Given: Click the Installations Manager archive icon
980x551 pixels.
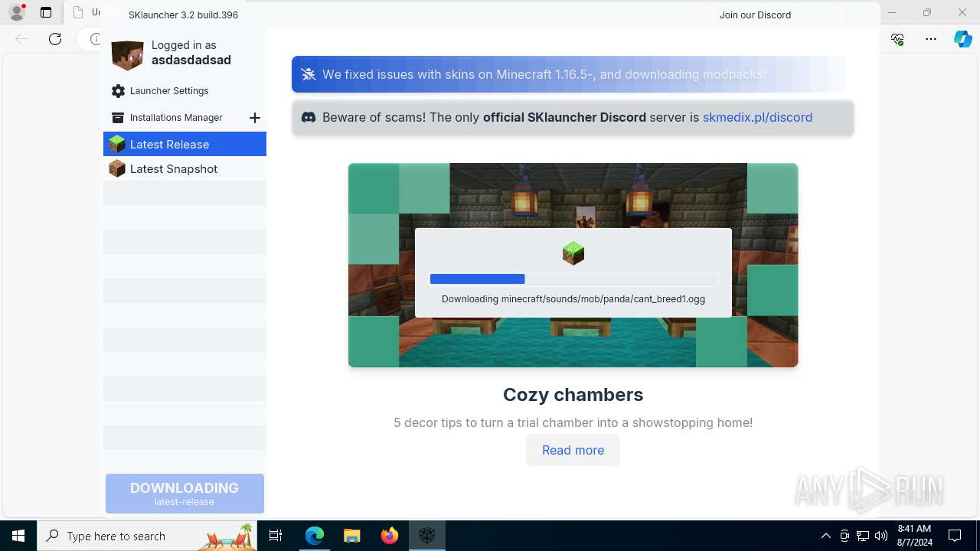Looking at the screenshot, I should [x=118, y=118].
